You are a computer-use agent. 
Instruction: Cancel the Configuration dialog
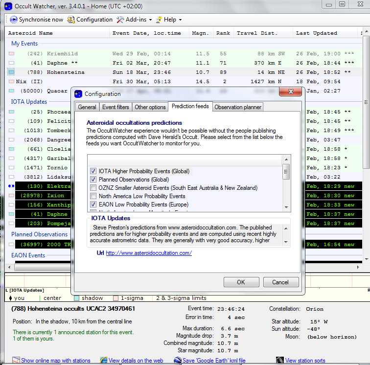pyautogui.click(x=281, y=282)
